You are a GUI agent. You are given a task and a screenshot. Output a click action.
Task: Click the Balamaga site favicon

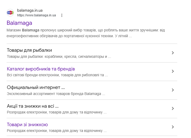[x=10, y=13]
